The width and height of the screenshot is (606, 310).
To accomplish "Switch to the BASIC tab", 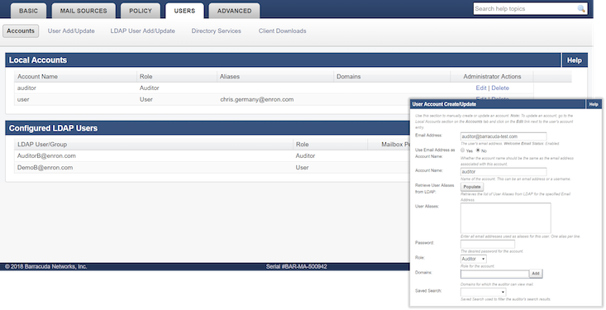I will pos(29,11).
